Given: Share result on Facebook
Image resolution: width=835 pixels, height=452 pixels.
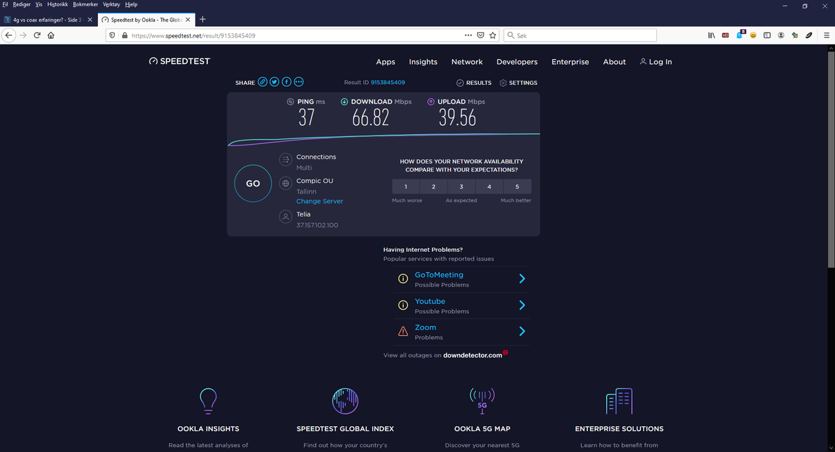Looking at the screenshot, I should point(287,82).
